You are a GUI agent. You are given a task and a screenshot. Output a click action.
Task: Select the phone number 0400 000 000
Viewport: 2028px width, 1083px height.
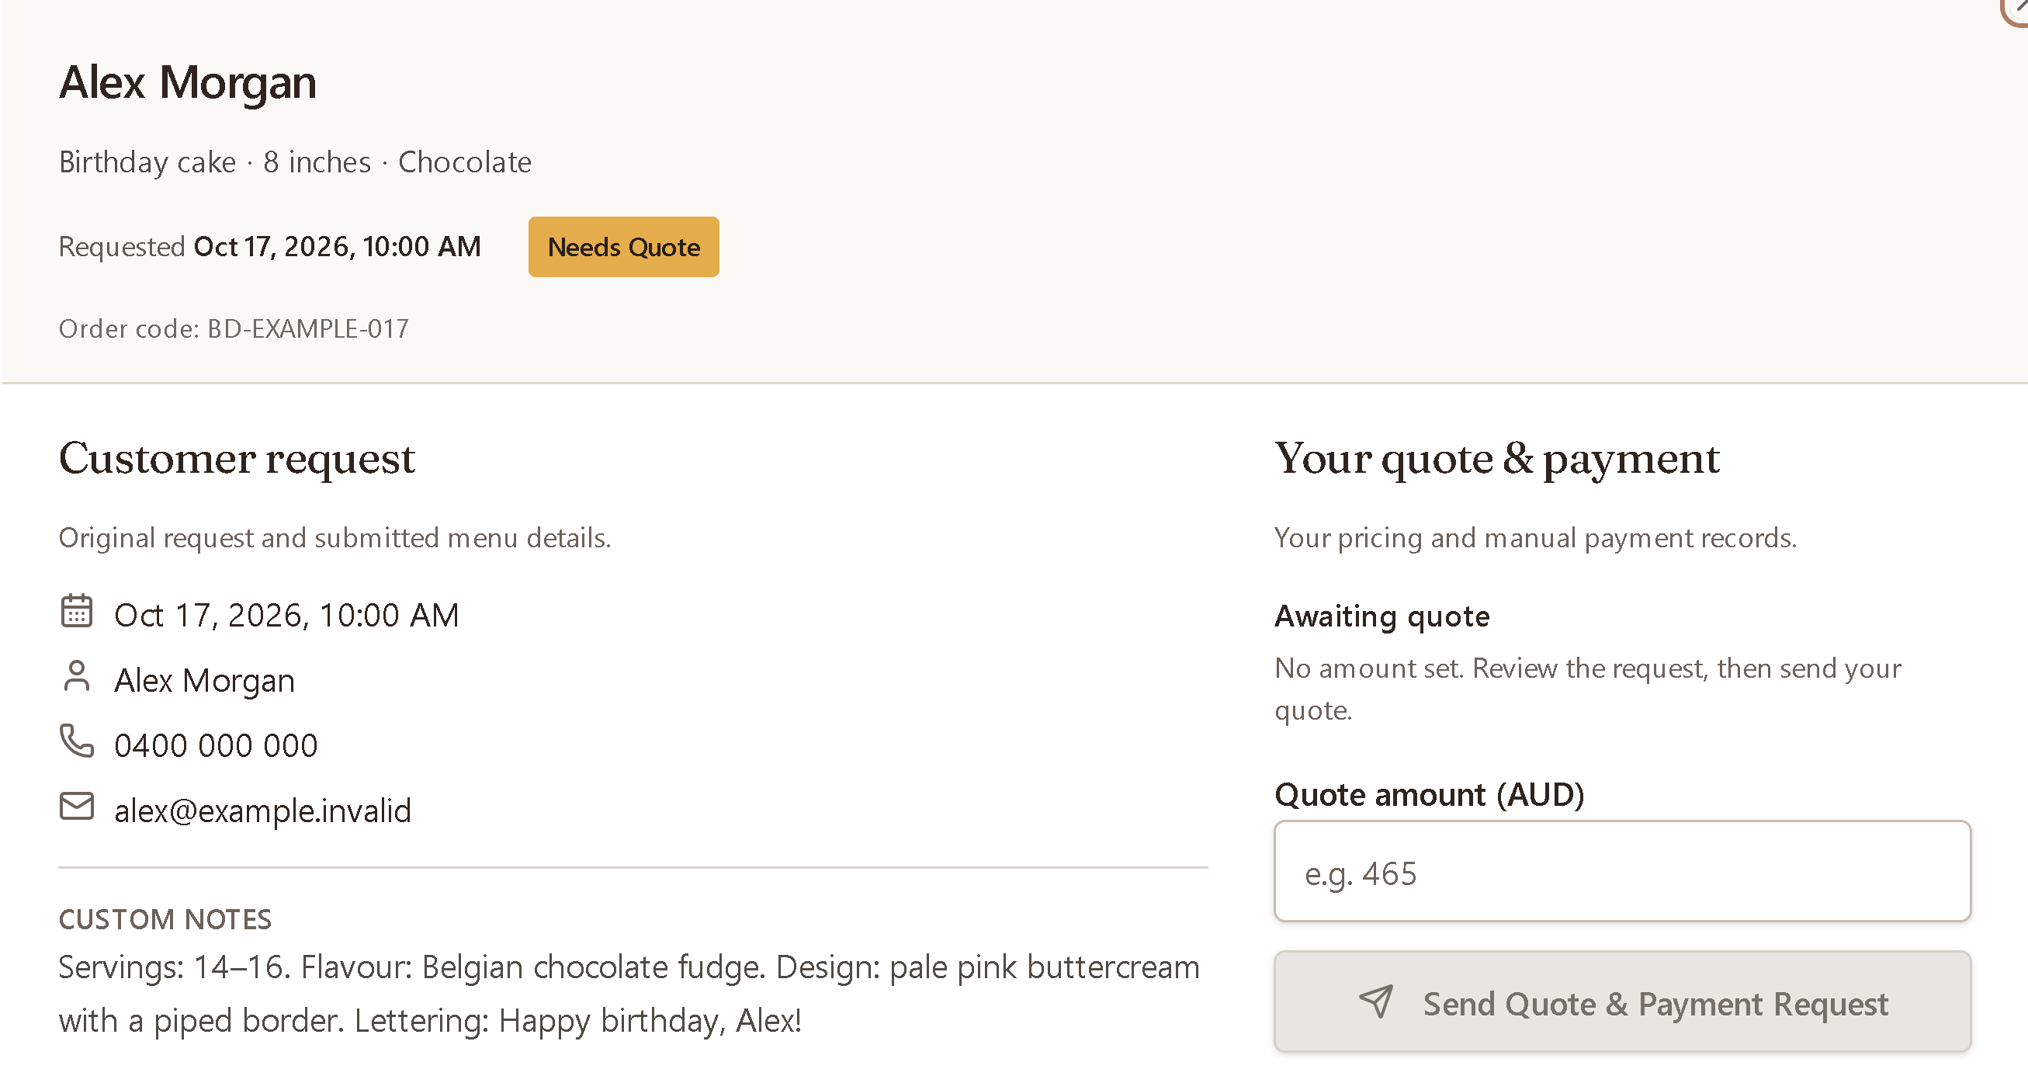(216, 745)
